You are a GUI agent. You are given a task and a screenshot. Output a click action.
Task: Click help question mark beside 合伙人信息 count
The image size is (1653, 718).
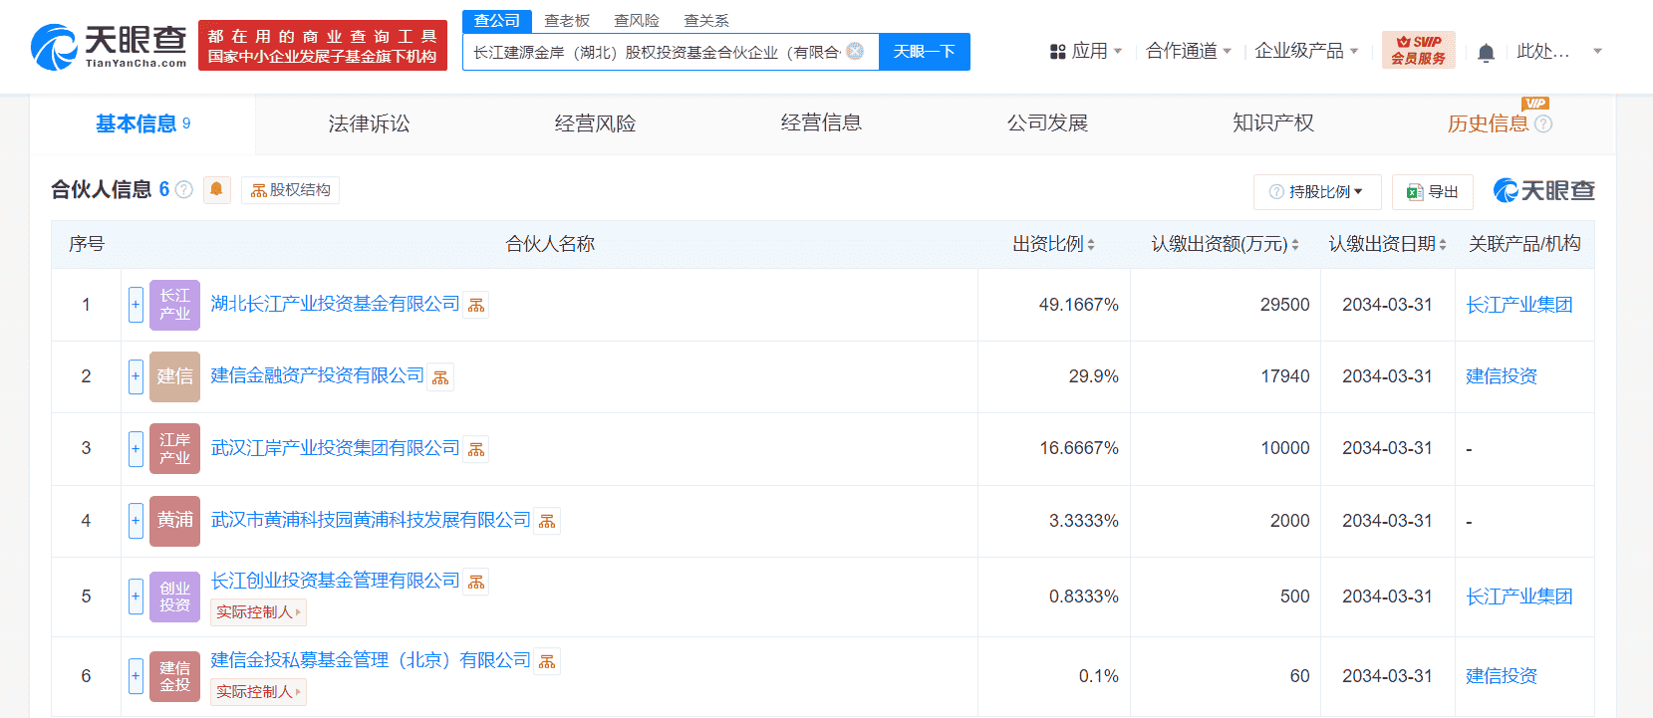click(x=184, y=189)
